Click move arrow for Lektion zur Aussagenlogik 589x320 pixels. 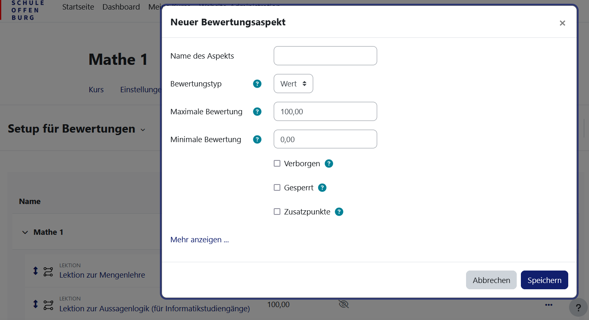pos(35,304)
